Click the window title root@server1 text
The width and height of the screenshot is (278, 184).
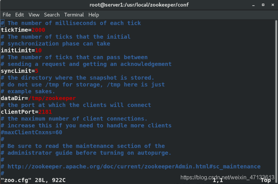click(x=139, y=5)
